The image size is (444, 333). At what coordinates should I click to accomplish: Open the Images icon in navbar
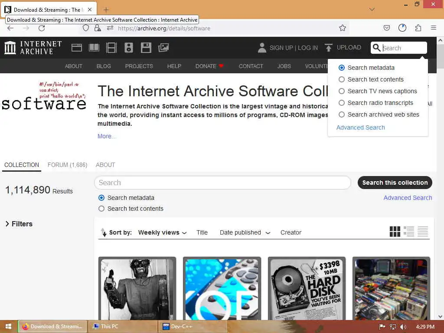163,48
